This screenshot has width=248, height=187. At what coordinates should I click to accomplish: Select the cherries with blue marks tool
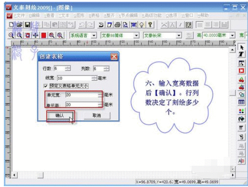(x=241, y=87)
